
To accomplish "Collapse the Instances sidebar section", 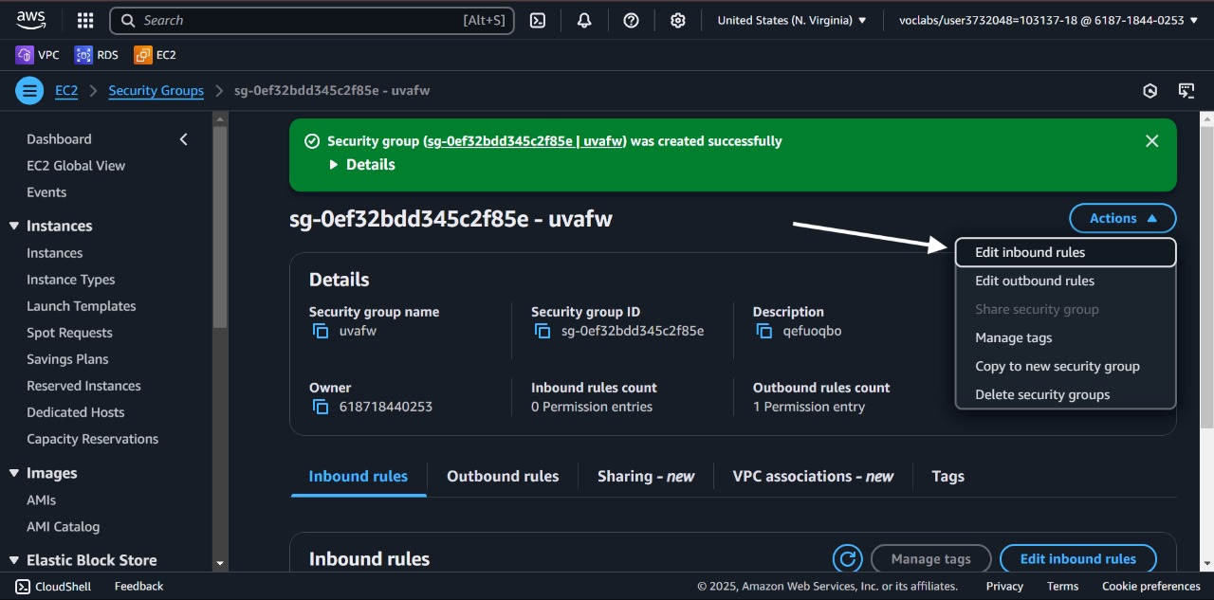I will pyautogui.click(x=14, y=226).
